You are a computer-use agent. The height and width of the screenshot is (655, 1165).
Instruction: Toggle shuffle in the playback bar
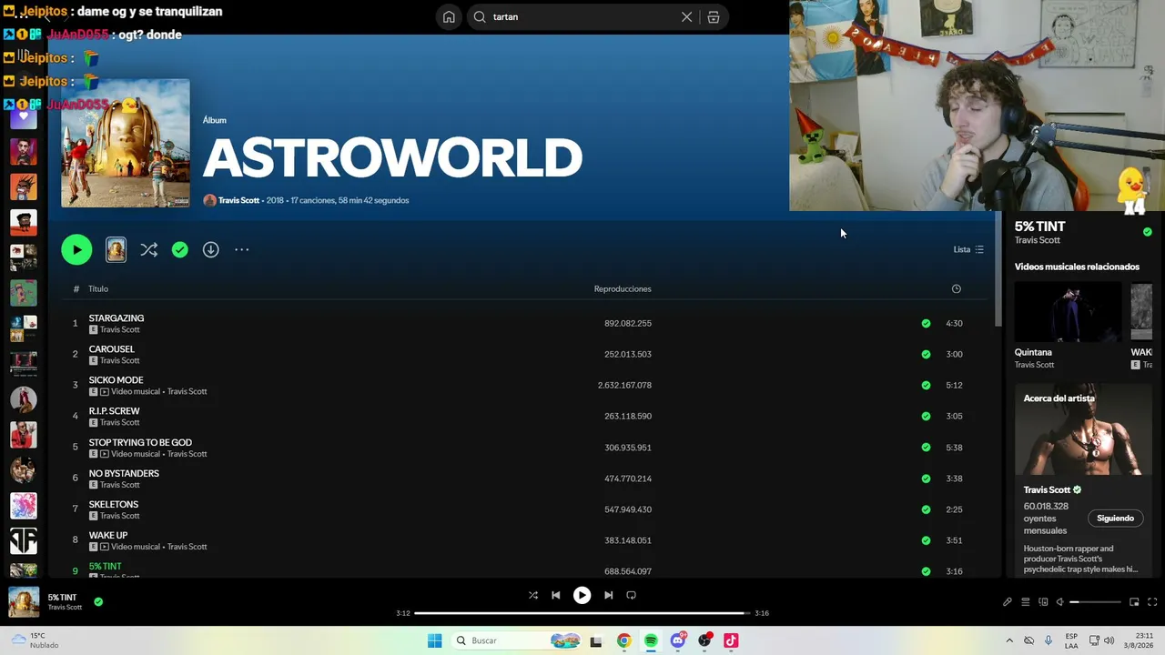coord(533,595)
